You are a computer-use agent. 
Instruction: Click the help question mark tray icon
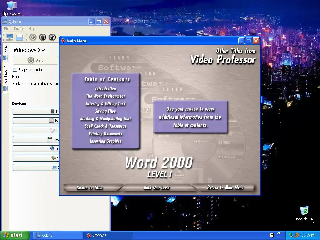click(x=272, y=235)
